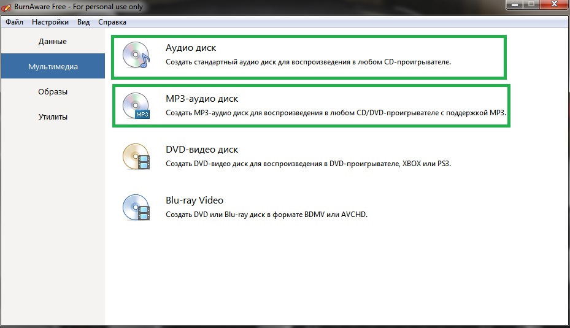Choose the MP3-аудио диск title
Screen dimensions: 570x328
[202, 99]
